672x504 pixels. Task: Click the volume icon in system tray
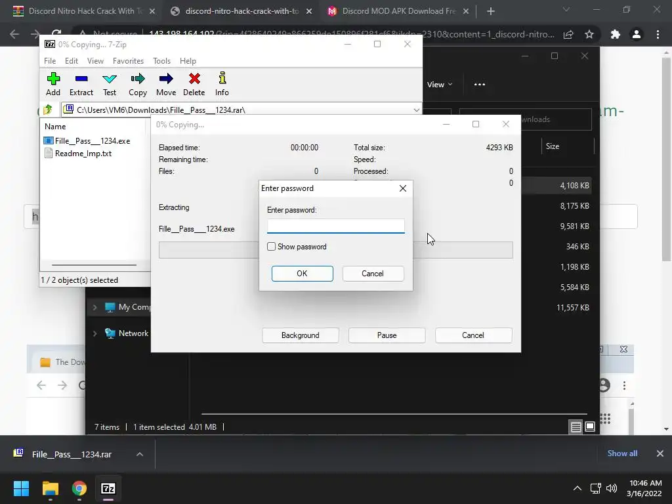(612, 488)
